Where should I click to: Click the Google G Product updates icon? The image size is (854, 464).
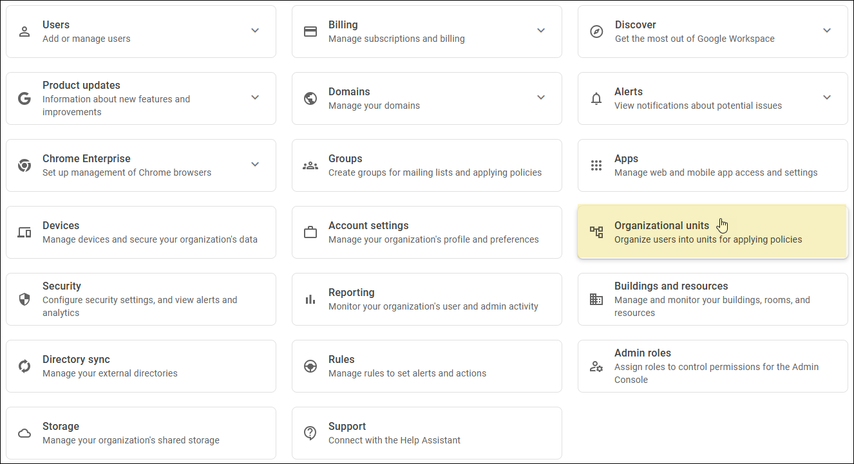(24, 98)
